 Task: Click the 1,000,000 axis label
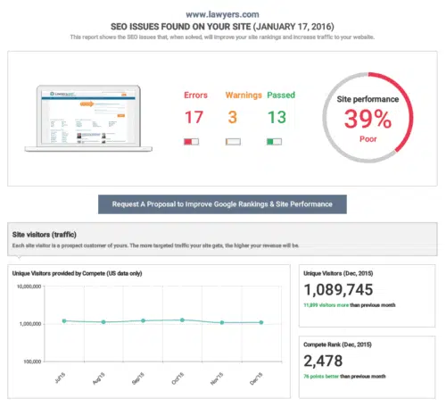(x=30, y=324)
